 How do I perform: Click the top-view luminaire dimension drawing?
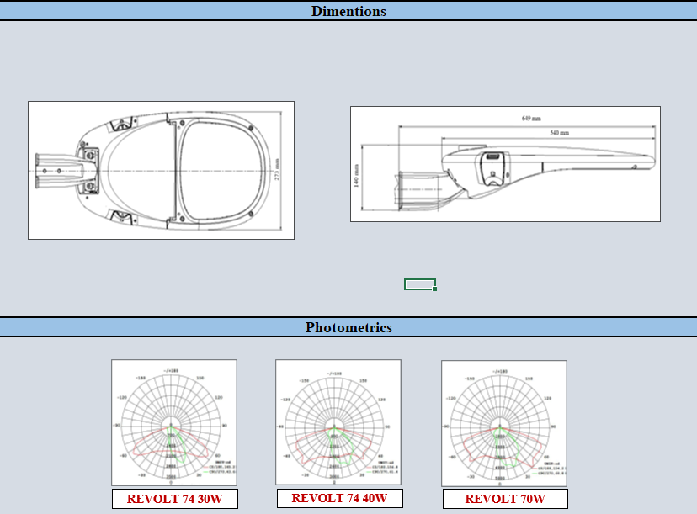pos(161,170)
